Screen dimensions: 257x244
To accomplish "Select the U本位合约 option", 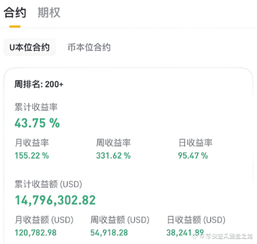I will tap(30, 47).
